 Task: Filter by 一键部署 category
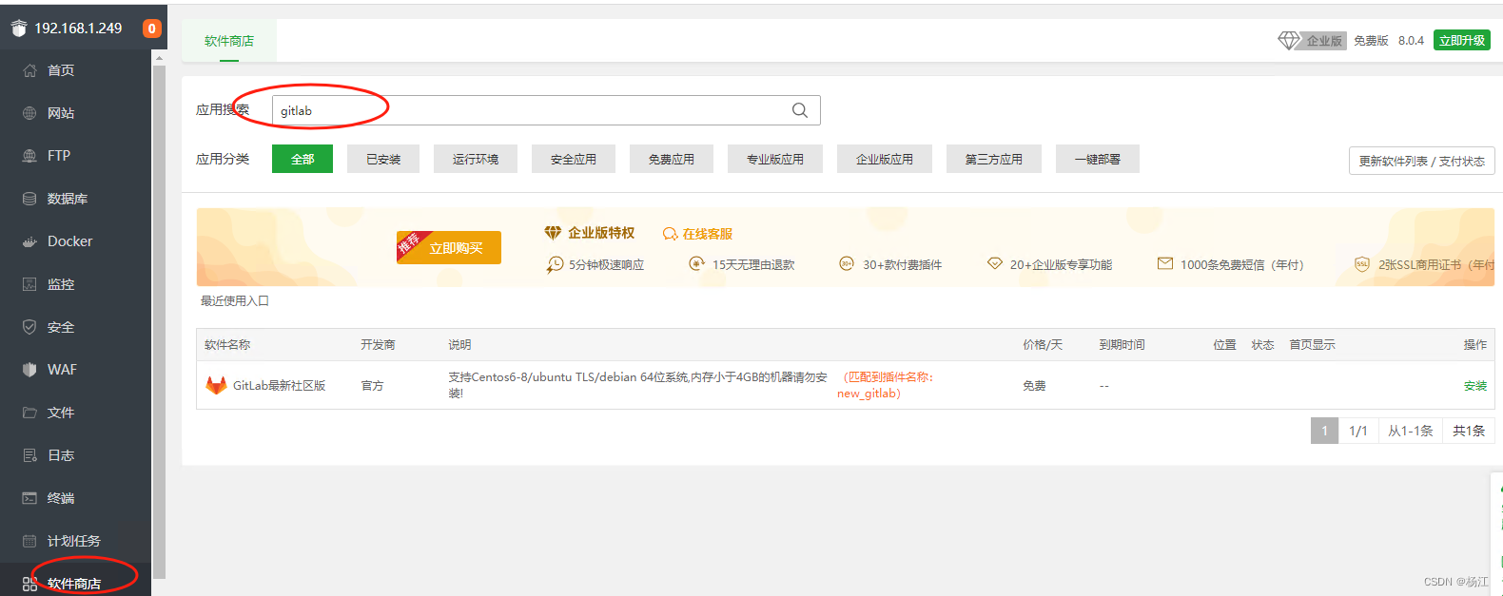coord(1098,159)
